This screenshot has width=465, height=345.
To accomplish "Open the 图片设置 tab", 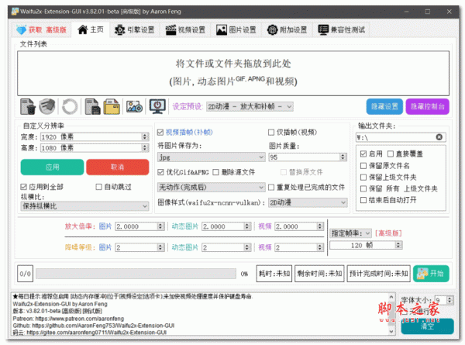I will (x=236, y=30).
